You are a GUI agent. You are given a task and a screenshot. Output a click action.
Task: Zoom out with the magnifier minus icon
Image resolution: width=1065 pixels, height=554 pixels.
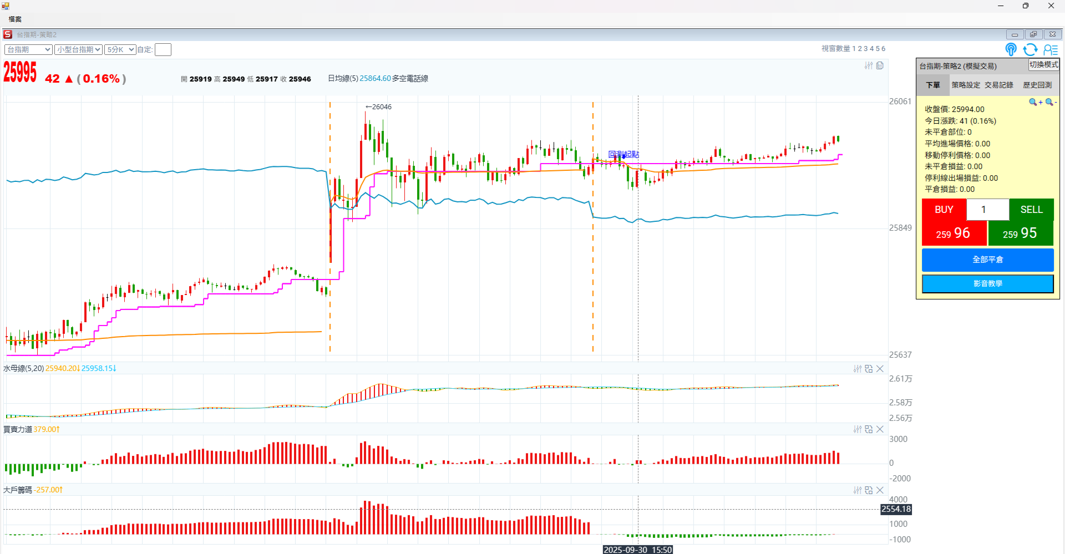tap(1051, 102)
